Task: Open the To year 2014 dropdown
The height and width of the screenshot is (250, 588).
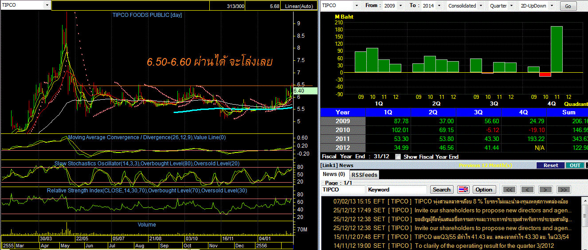Action: [439, 6]
